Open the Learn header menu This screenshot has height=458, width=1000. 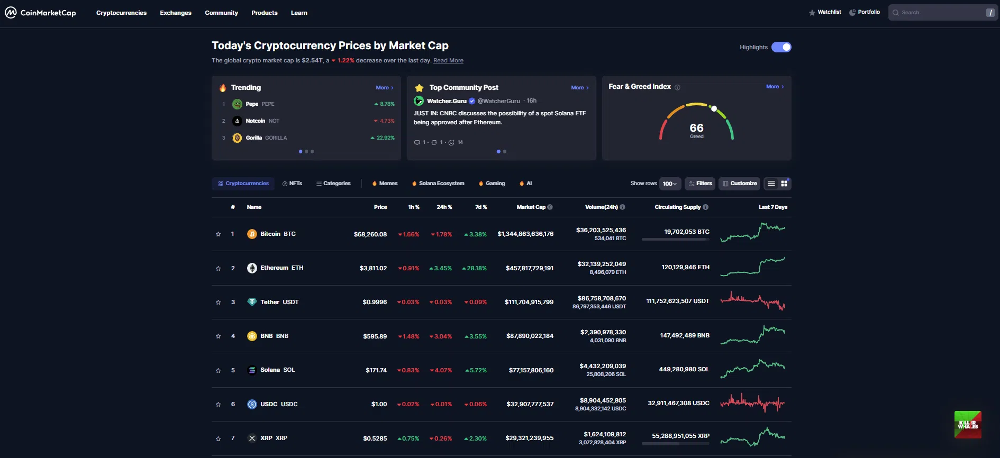click(299, 13)
